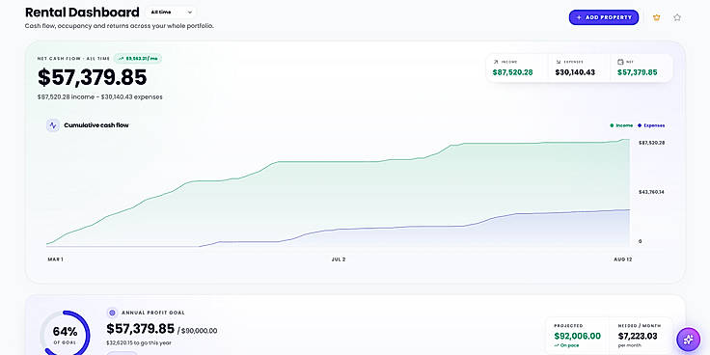Open the All time period dropdown
710x355 pixels.
171,13
